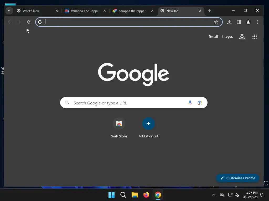269x201 pixels.
Task: Click the Chrome taskbar icon
Action: 158,195
